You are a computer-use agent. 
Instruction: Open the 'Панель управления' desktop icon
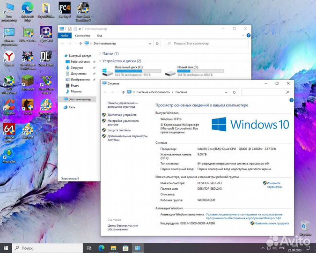coord(9,37)
